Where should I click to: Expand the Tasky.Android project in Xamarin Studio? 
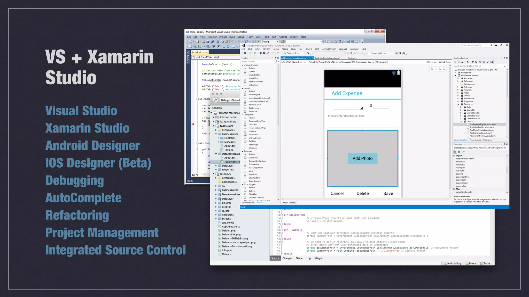click(214, 121)
